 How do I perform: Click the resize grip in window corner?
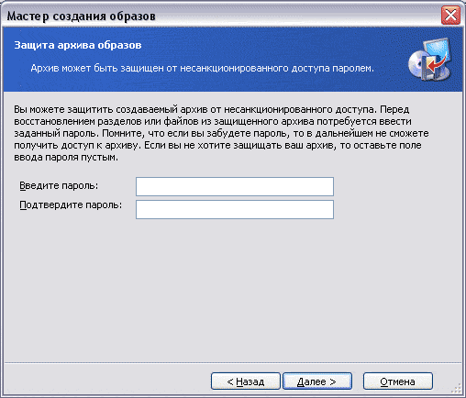[457, 389]
